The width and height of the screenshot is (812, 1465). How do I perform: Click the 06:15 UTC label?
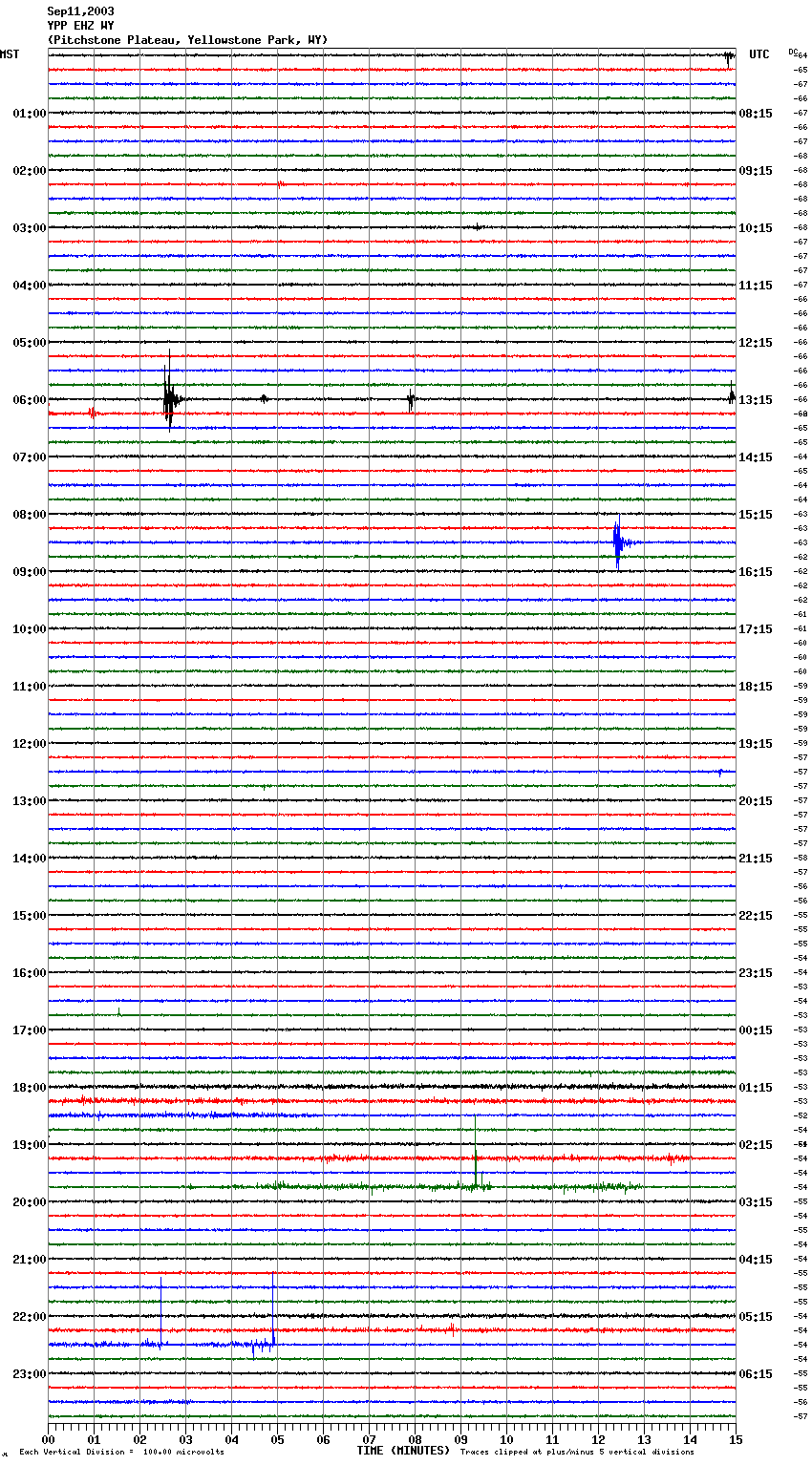[756, 1374]
